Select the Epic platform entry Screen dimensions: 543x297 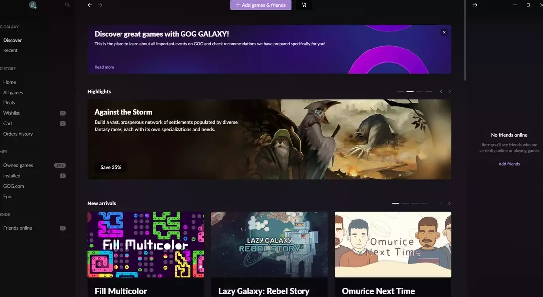click(x=8, y=197)
